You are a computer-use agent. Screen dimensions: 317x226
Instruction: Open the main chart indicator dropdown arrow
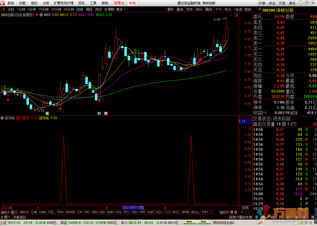point(41,15)
